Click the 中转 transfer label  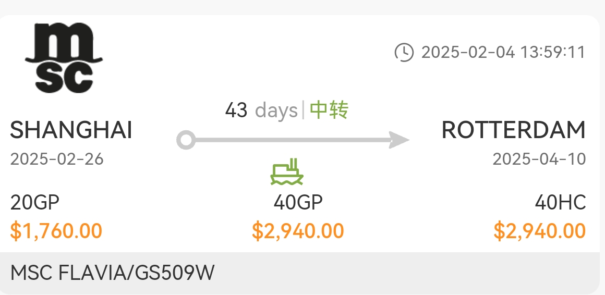point(329,110)
